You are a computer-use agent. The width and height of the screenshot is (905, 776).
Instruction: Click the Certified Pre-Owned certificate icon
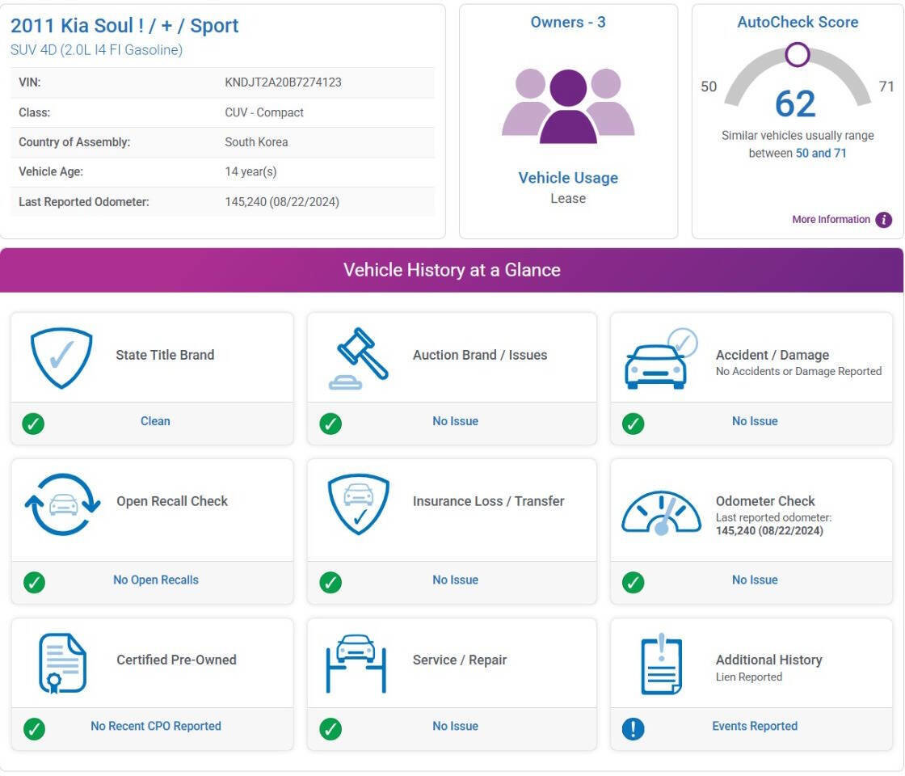coord(62,664)
